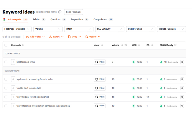Image resolution: width=192 pixels, height=115 pixels.
Task: Check 'top forensic accounting firms in india' checkbox
Action: point(6,79)
